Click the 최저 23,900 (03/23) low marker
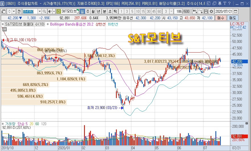This screenshot has height=151, width=251. pos(105,108)
